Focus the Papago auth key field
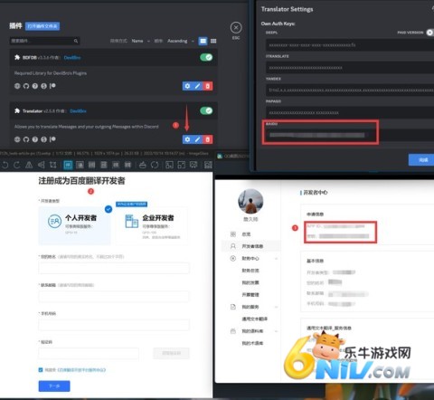434x400 pixels. pyautogui.click(x=350, y=113)
